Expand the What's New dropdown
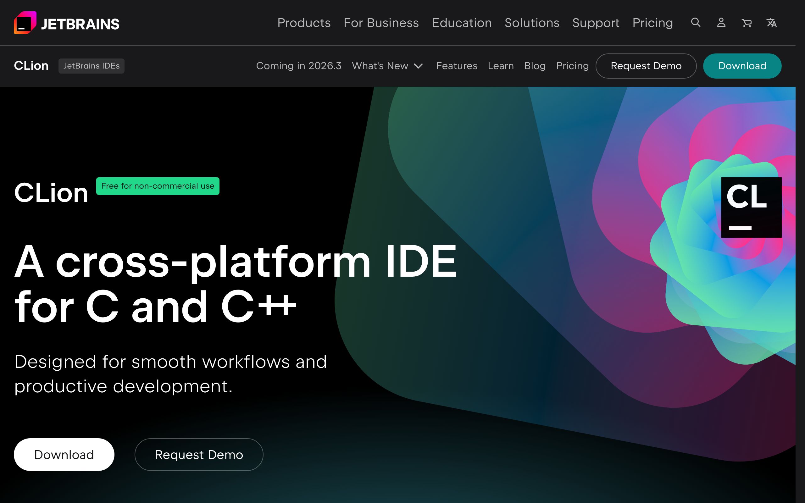Screen dimensions: 805x503 (387, 66)
